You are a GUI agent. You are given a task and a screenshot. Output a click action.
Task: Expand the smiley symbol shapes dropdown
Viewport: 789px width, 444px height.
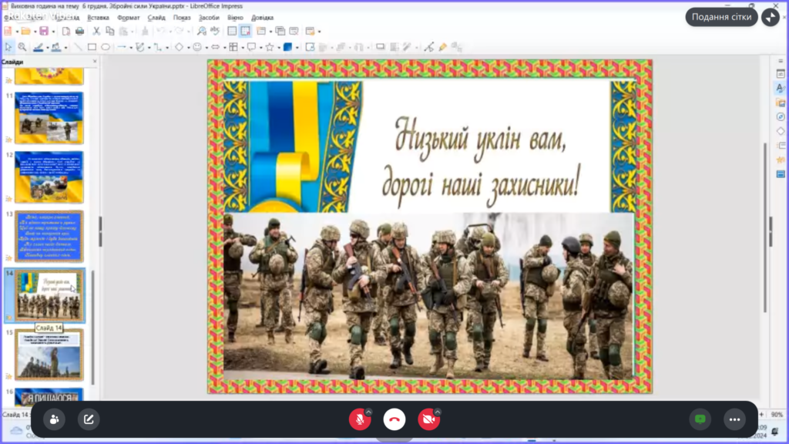click(206, 47)
